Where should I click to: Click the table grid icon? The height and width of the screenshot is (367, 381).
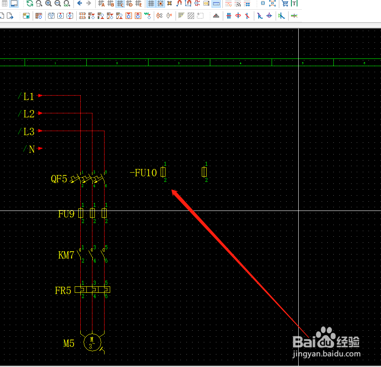pyautogui.click(x=4, y=3)
